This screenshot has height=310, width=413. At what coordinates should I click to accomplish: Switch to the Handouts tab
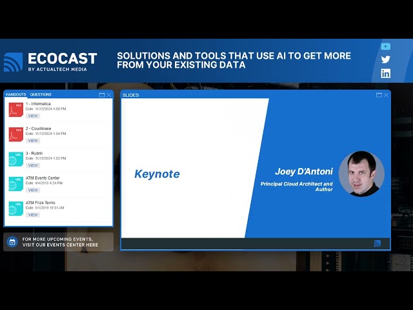pos(15,94)
